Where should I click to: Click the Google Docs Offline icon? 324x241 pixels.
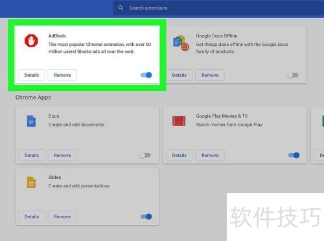pyautogui.click(x=181, y=43)
